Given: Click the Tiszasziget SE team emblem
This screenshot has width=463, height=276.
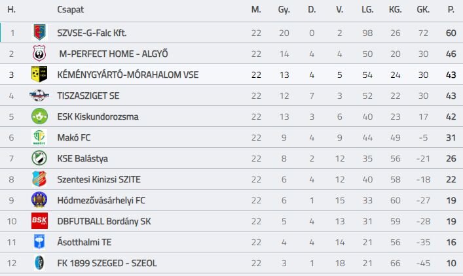Looking at the screenshot, I should click(x=39, y=95).
